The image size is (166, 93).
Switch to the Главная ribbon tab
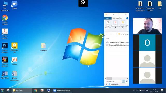point(113,18)
